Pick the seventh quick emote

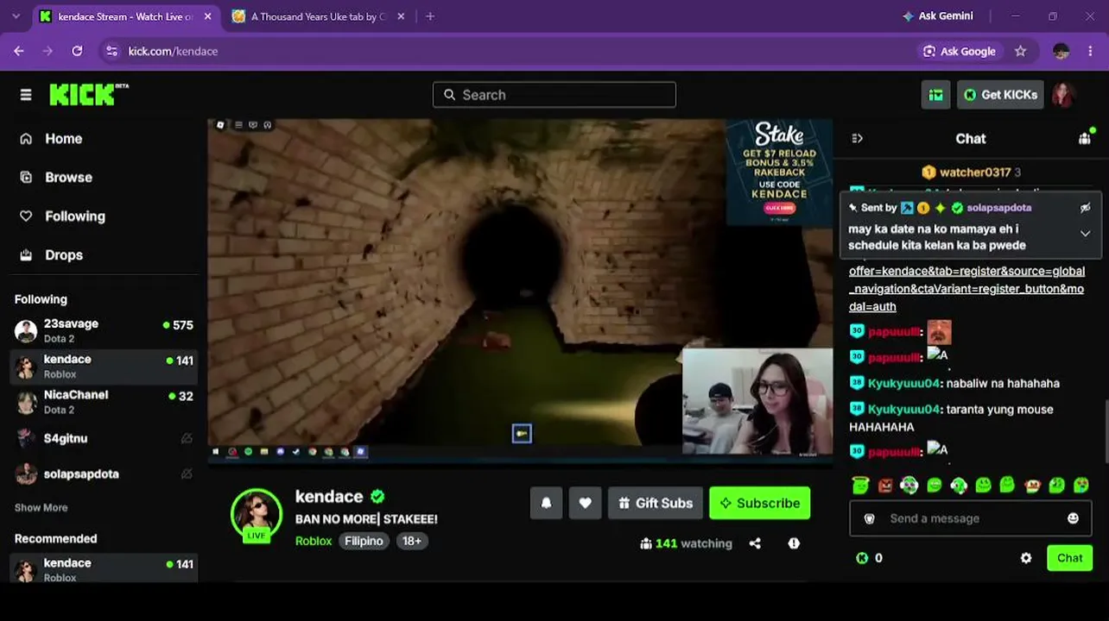(1007, 485)
